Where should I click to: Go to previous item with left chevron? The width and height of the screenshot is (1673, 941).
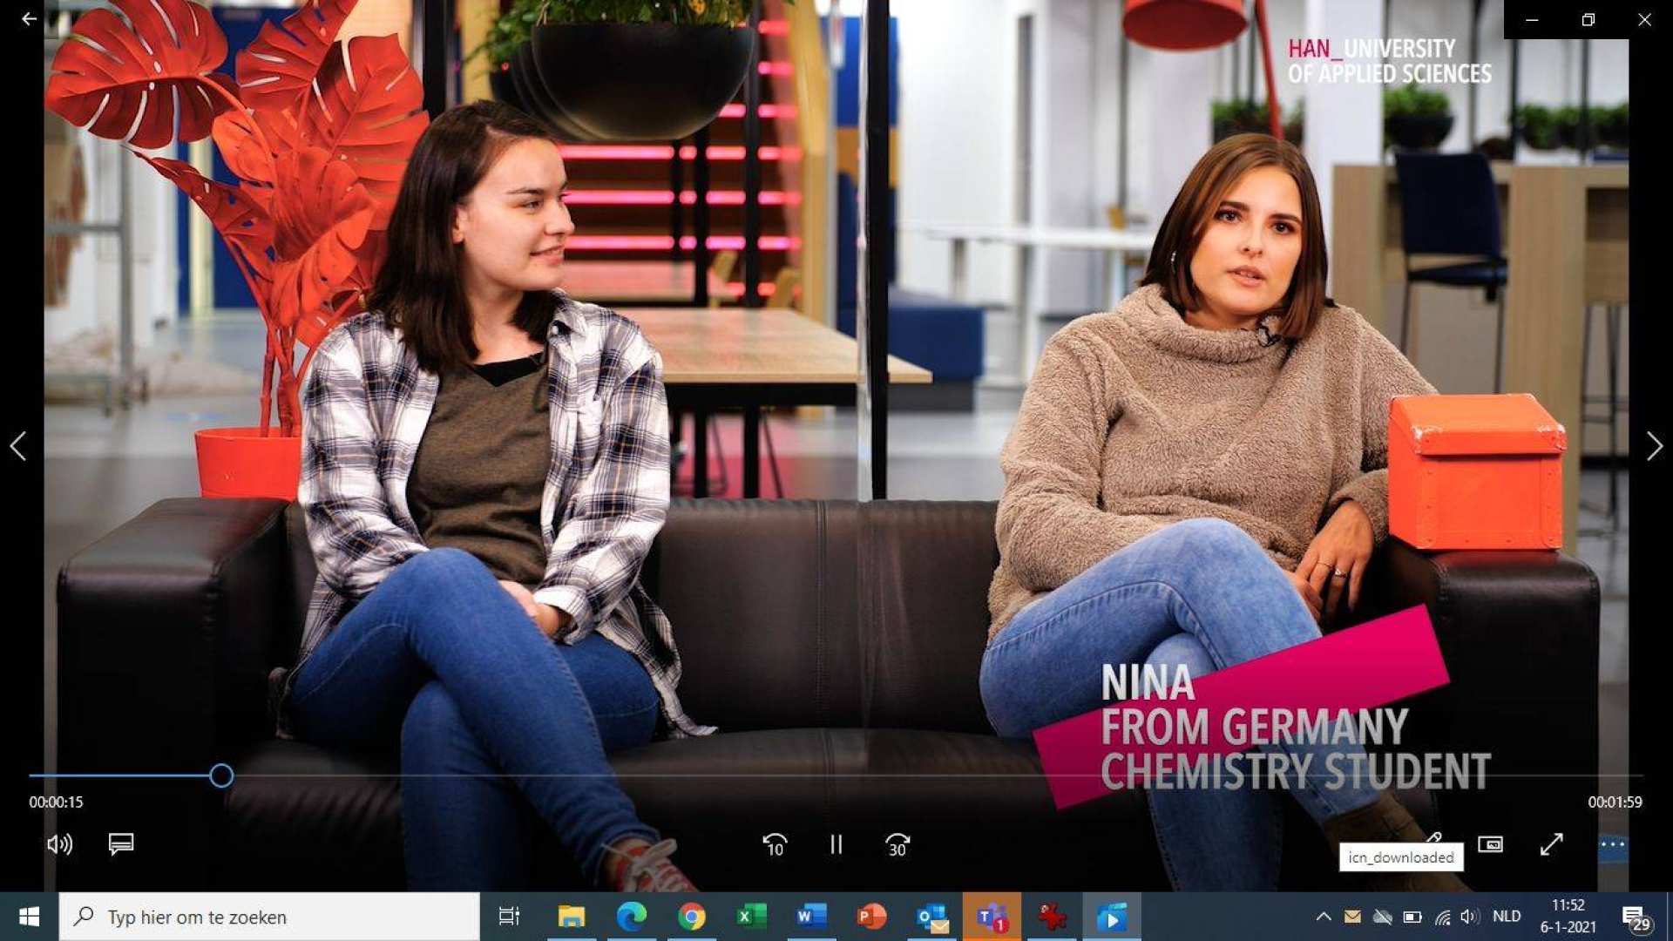click(x=18, y=446)
